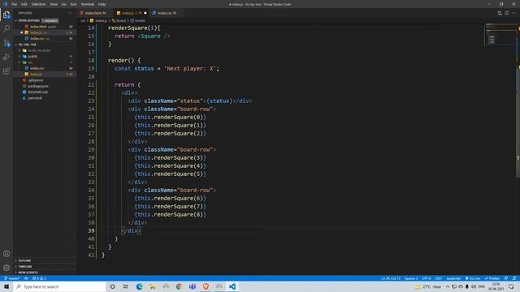Open the editor more actions ellipsis
The width and height of the screenshot is (520, 292).
[x=514, y=13]
